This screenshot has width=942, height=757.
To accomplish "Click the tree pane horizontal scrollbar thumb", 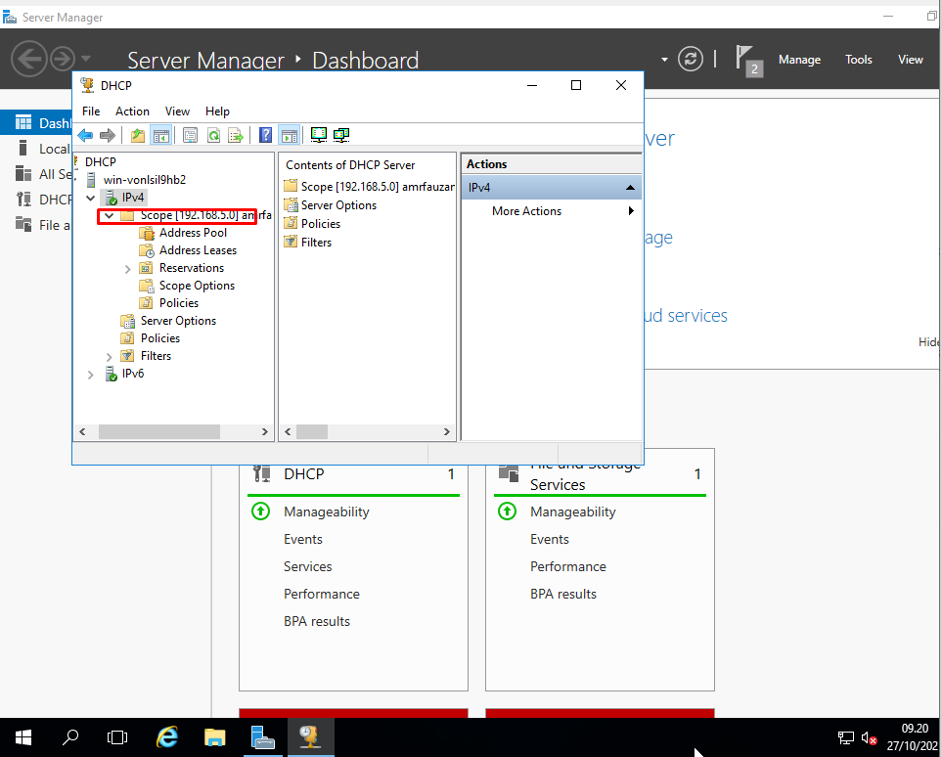I will coord(159,431).
